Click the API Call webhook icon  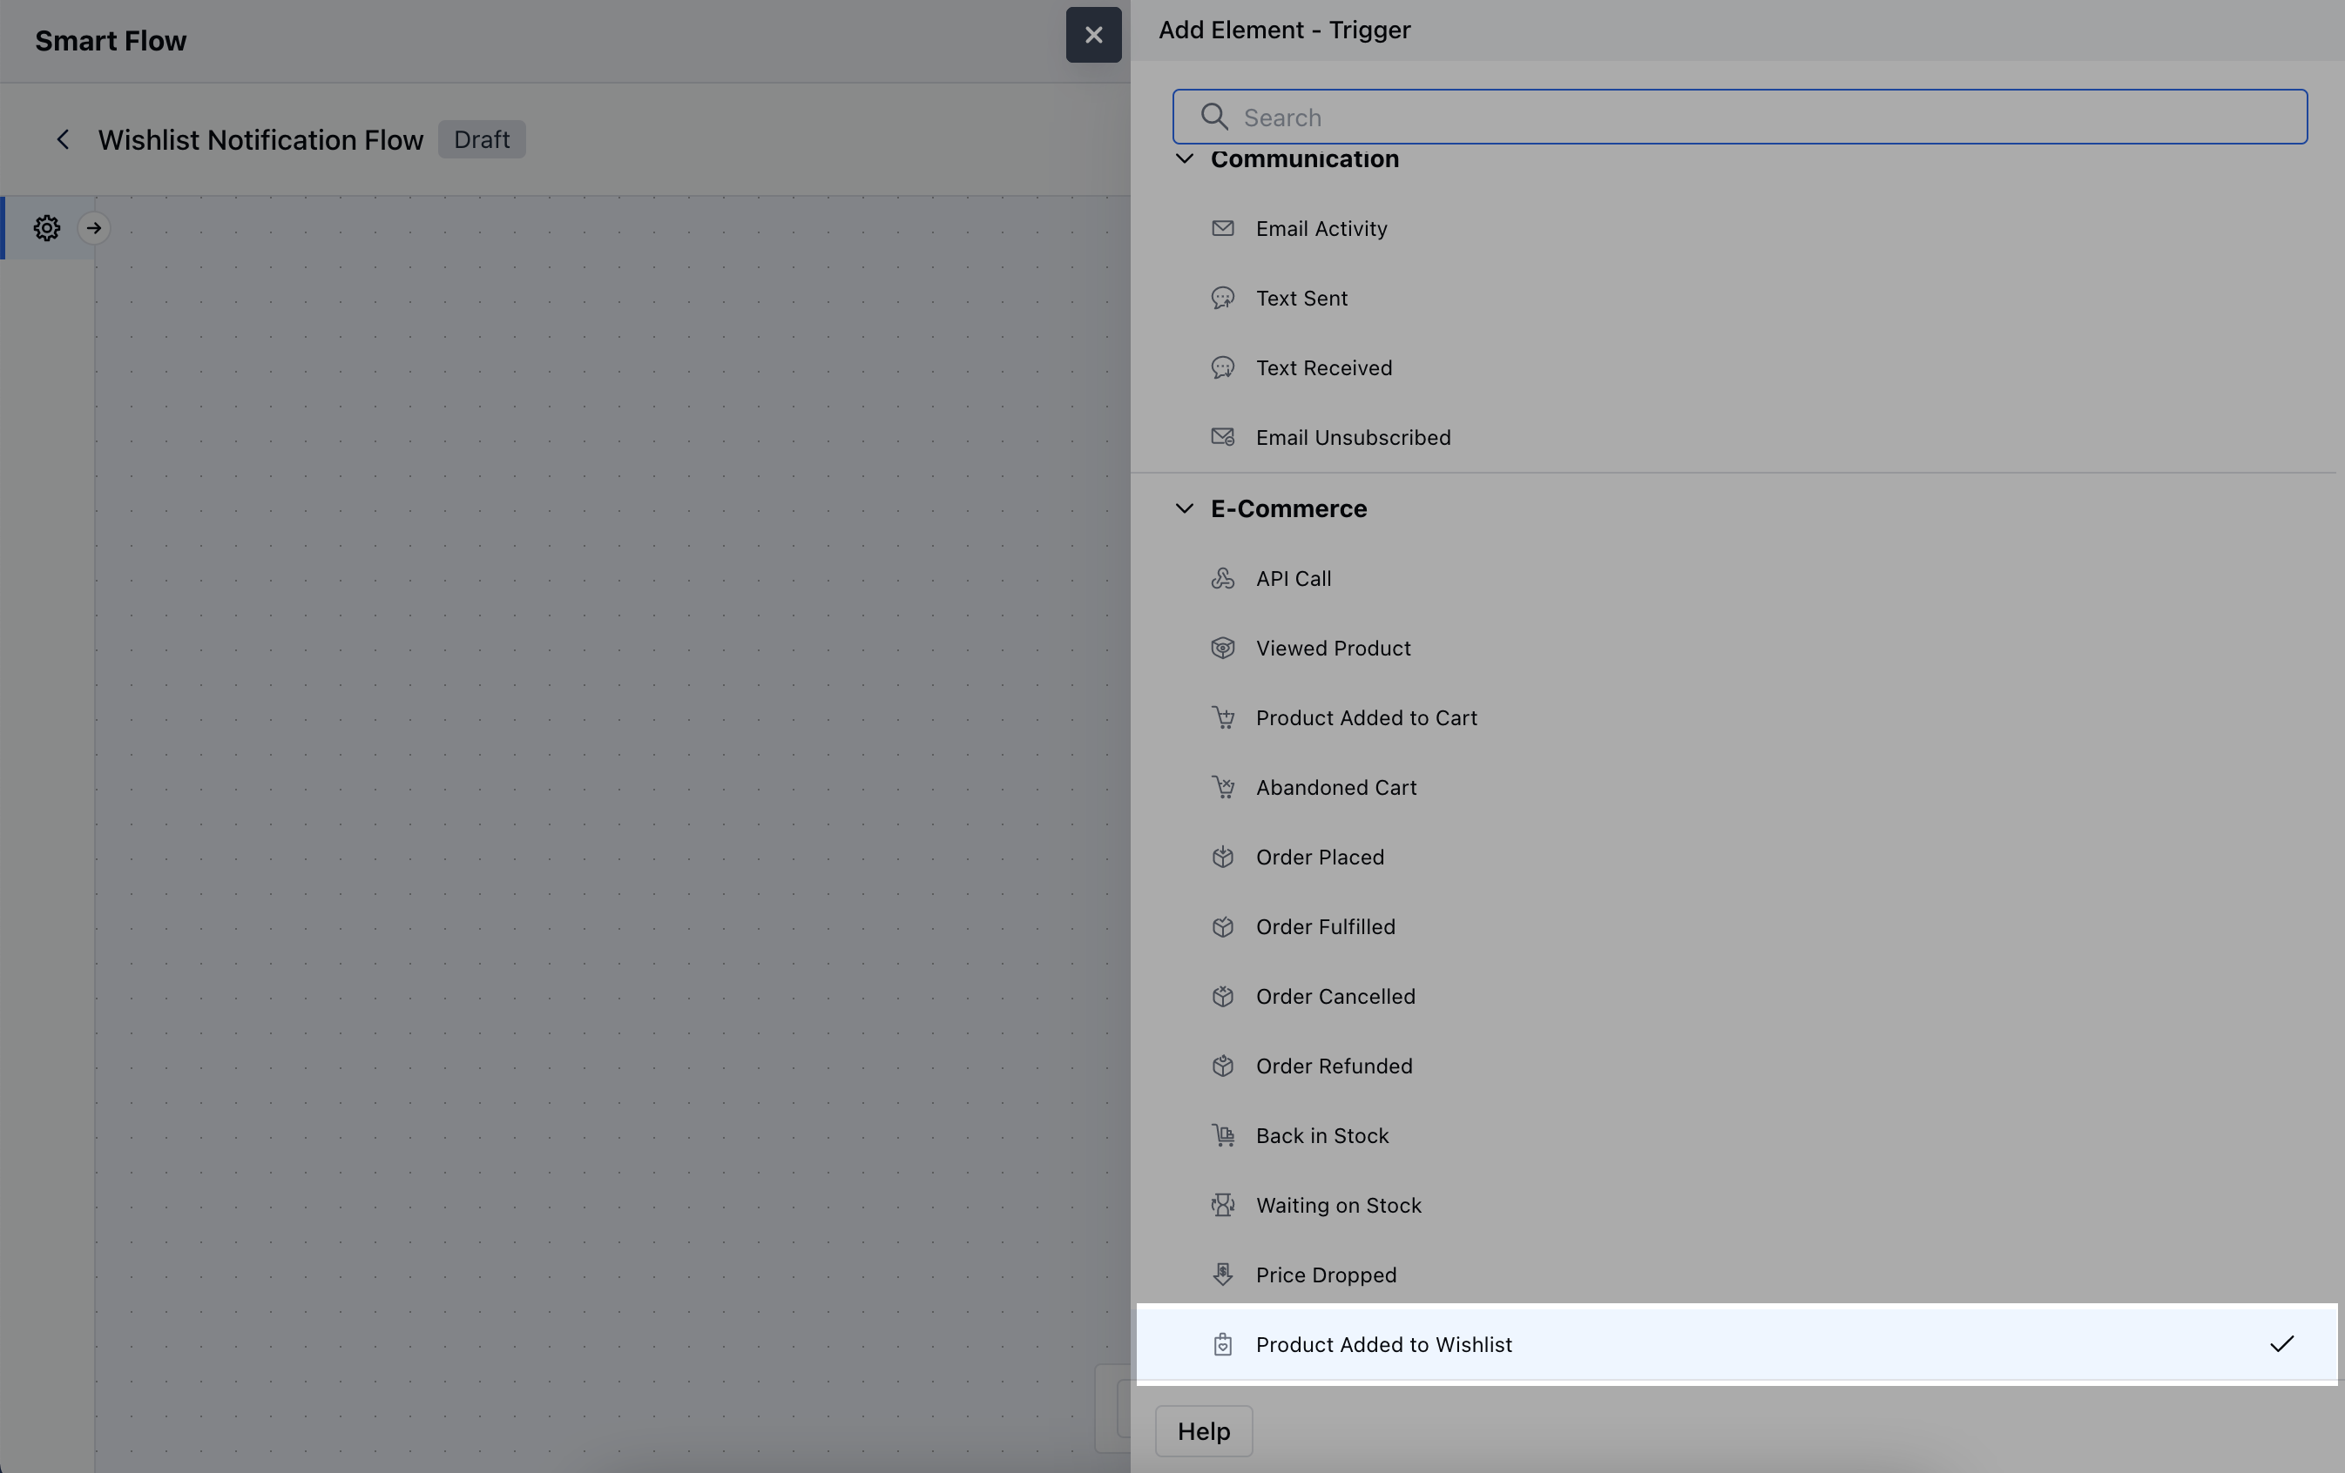click(1222, 578)
